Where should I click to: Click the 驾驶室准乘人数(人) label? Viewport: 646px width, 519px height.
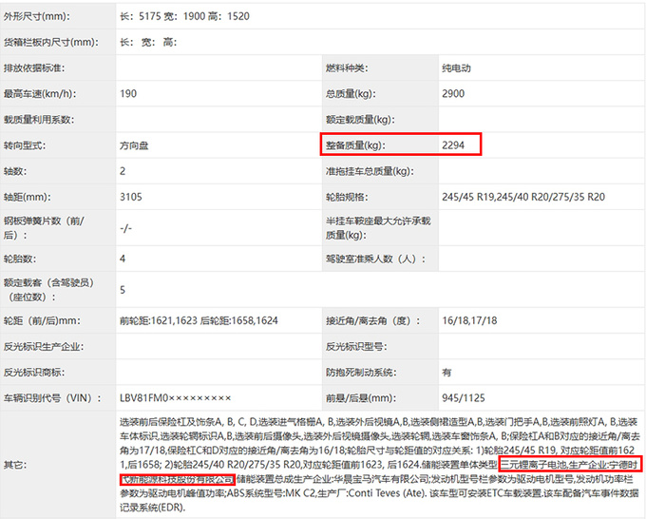(376, 259)
